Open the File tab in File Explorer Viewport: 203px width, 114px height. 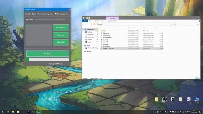coord(85,21)
